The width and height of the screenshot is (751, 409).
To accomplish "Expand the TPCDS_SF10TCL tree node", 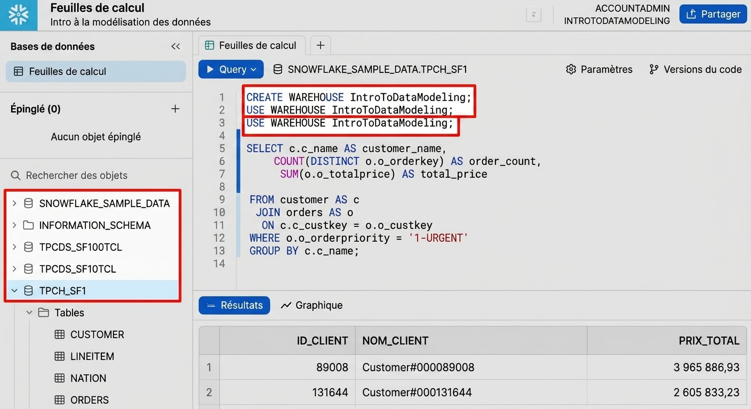I will click(14, 269).
